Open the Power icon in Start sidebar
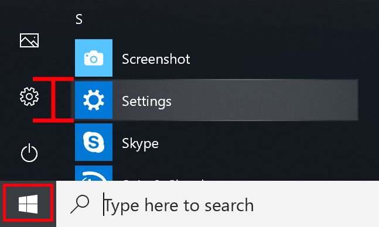Screen dimensions: 379x227 [x=29, y=153]
